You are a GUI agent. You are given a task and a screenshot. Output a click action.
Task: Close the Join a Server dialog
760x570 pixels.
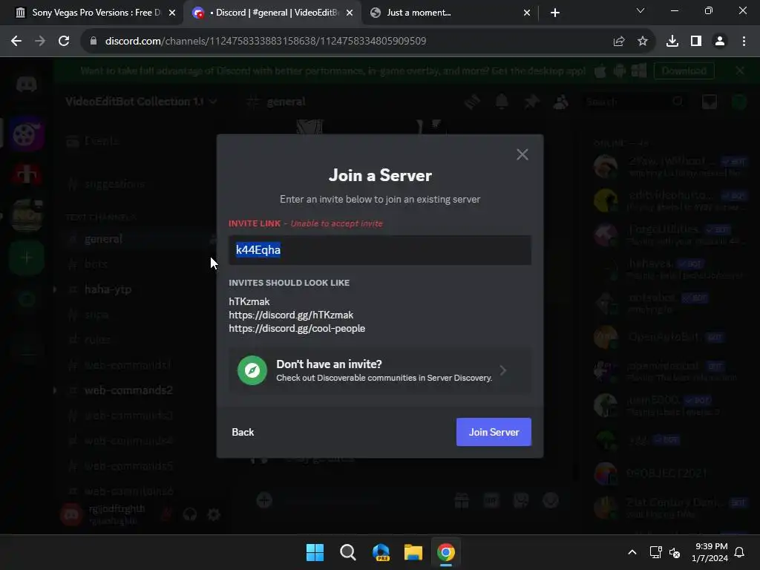(x=522, y=154)
